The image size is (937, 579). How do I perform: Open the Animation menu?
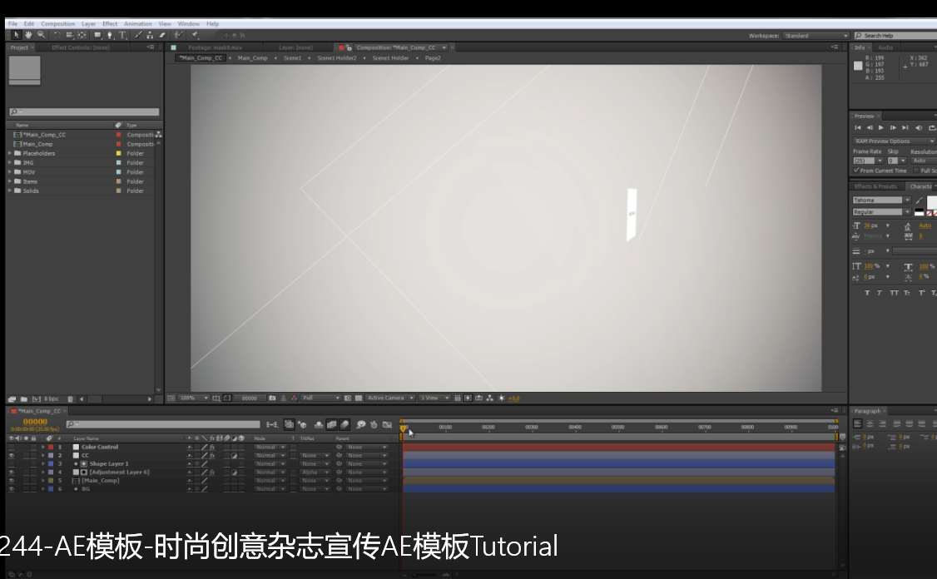pos(137,24)
